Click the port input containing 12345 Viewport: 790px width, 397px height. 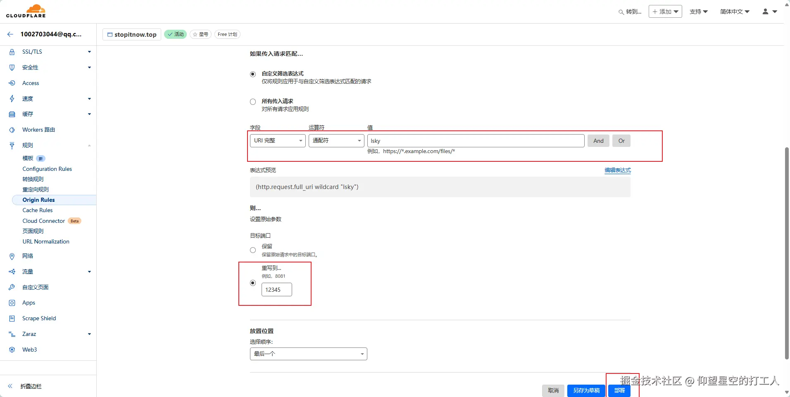pyautogui.click(x=277, y=290)
